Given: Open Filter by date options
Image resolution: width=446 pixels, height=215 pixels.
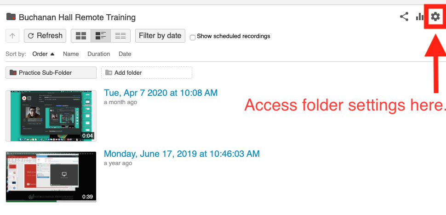Looking at the screenshot, I should click(x=160, y=36).
